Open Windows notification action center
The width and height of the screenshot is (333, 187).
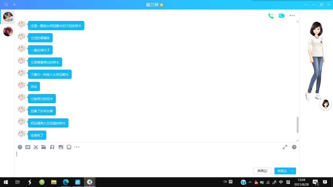325,182
